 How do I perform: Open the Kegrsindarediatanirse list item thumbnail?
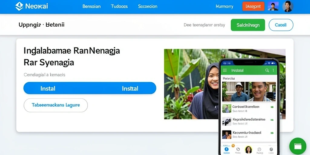point(227,121)
